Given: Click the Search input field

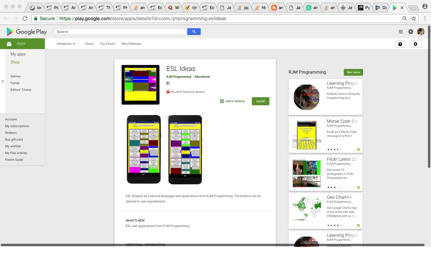Looking at the screenshot, I should (x=121, y=32).
